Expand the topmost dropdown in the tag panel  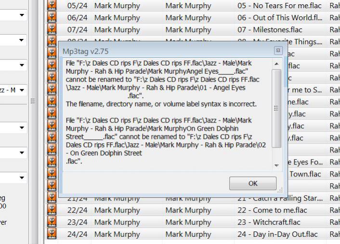(22, 15)
